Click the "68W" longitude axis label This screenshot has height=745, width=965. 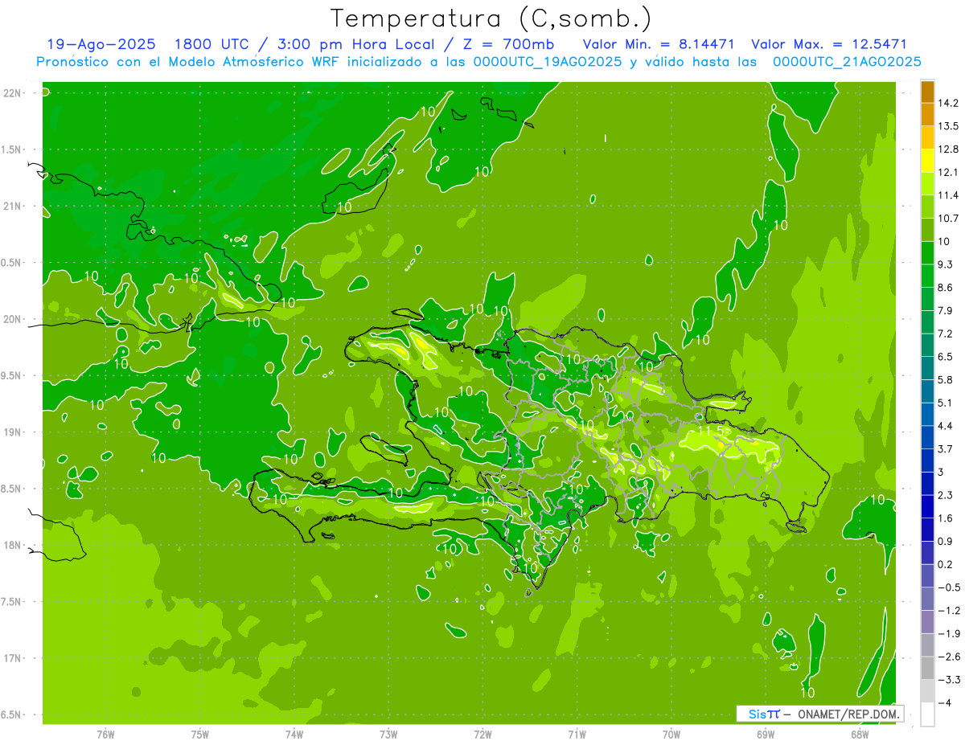(859, 734)
